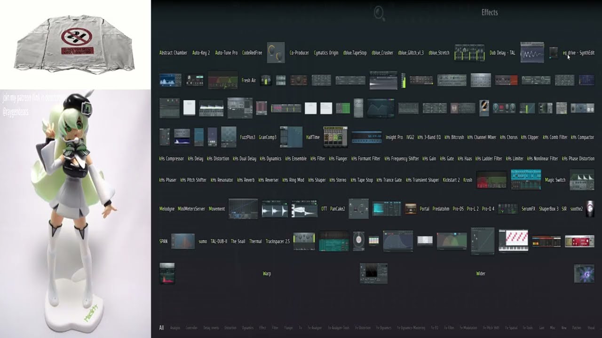Select the thumbnail left of FuzzPlus3
Image resolution: width=602 pixels, height=338 pixels.
[x=229, y=137]
